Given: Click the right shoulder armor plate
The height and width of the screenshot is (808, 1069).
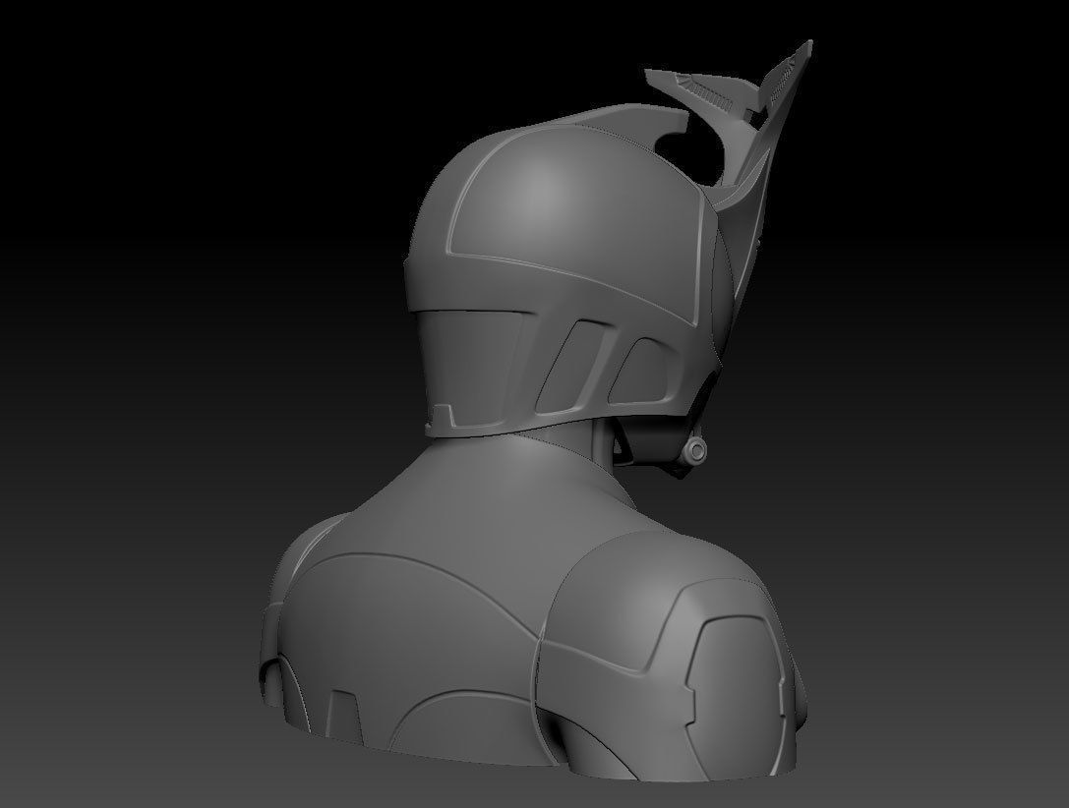Looking at the screenshot, I should click(x=672, y=654).
